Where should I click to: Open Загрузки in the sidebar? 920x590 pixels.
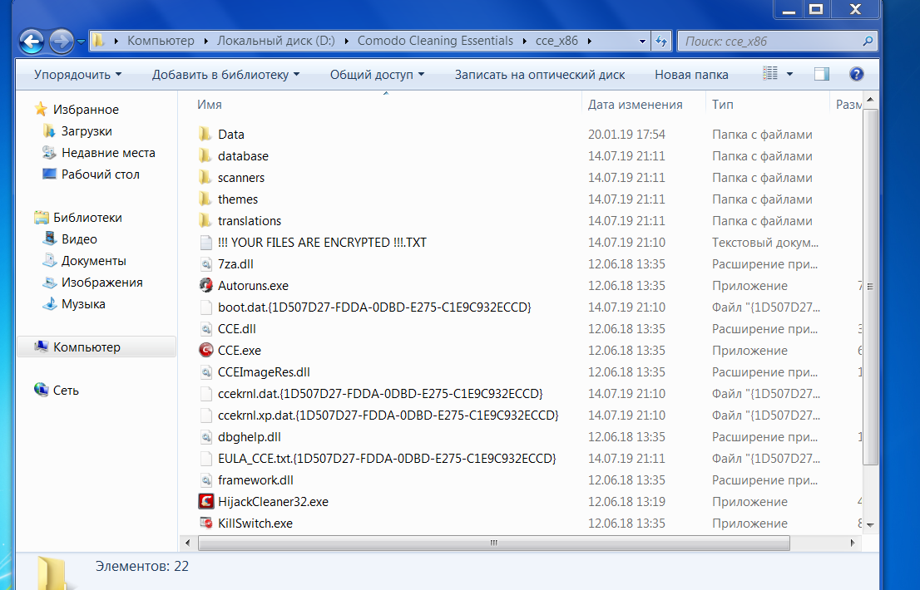pyautogui.click(x=77, y=131)
